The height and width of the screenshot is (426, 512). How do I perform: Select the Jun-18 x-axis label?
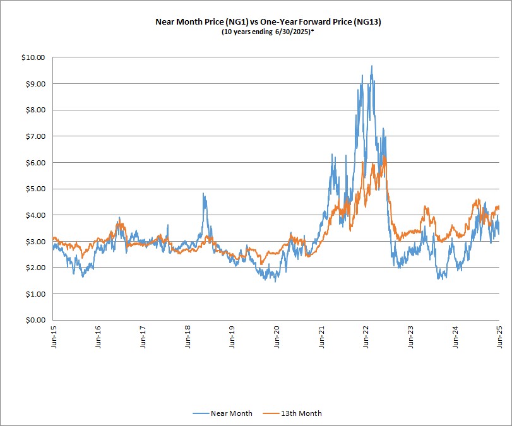coord(188,337)
